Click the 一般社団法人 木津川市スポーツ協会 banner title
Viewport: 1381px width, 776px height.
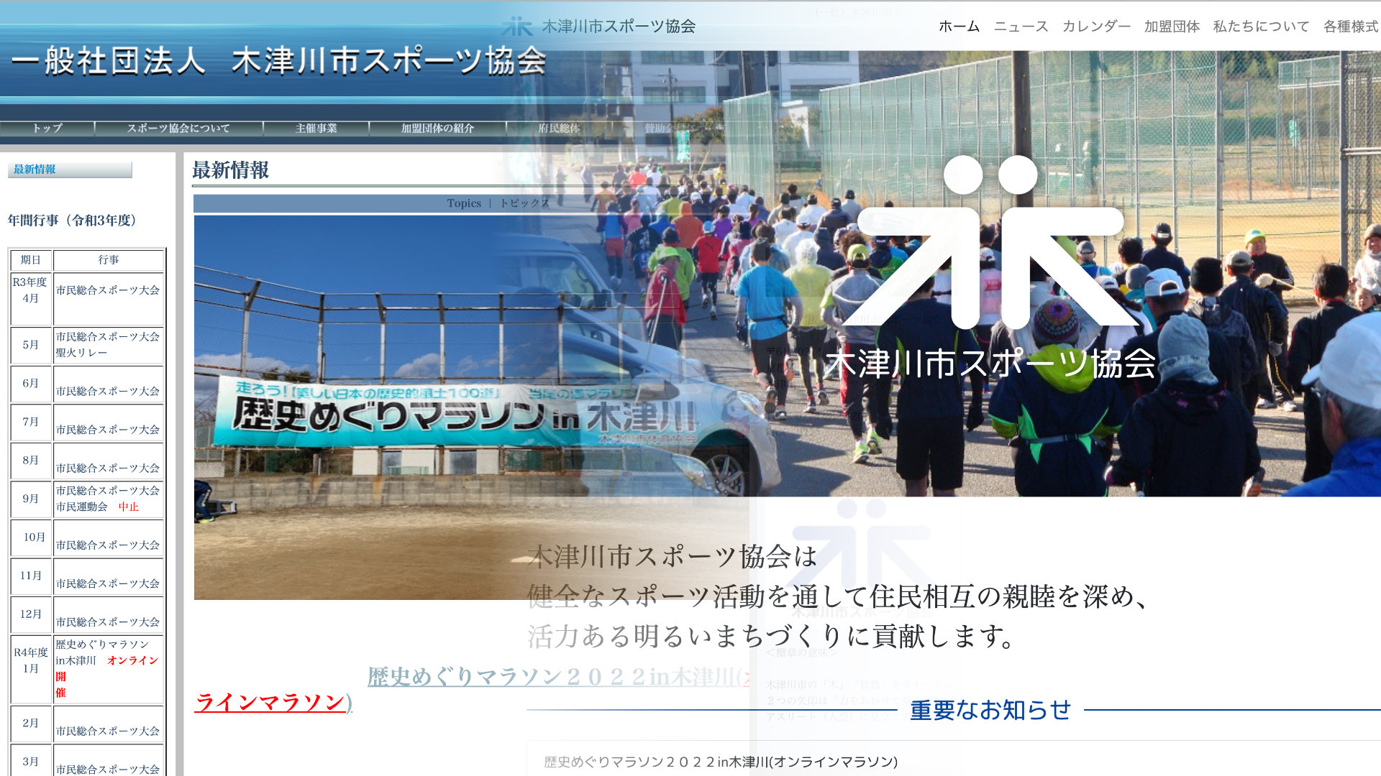279,61
